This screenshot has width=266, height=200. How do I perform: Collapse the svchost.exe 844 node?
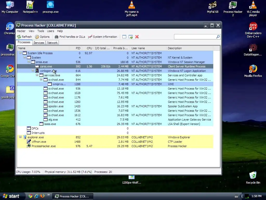pos(41,79)
